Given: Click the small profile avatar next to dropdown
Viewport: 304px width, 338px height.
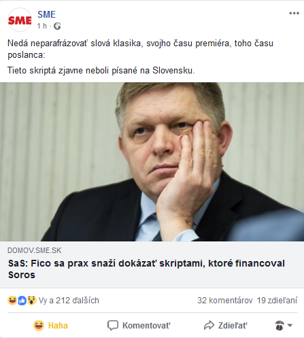Looking at the screenshot, I should [x=280, y=326].
